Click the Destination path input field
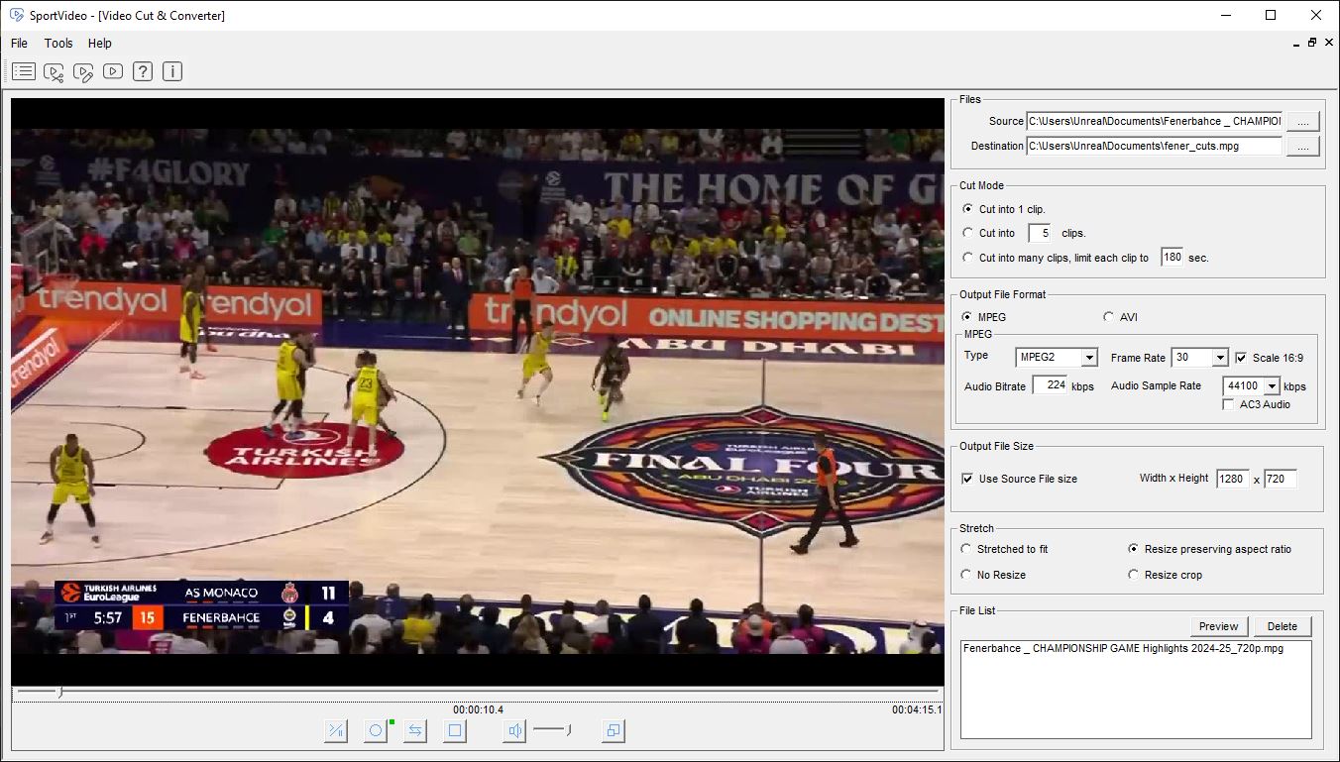 point(1155,146)
